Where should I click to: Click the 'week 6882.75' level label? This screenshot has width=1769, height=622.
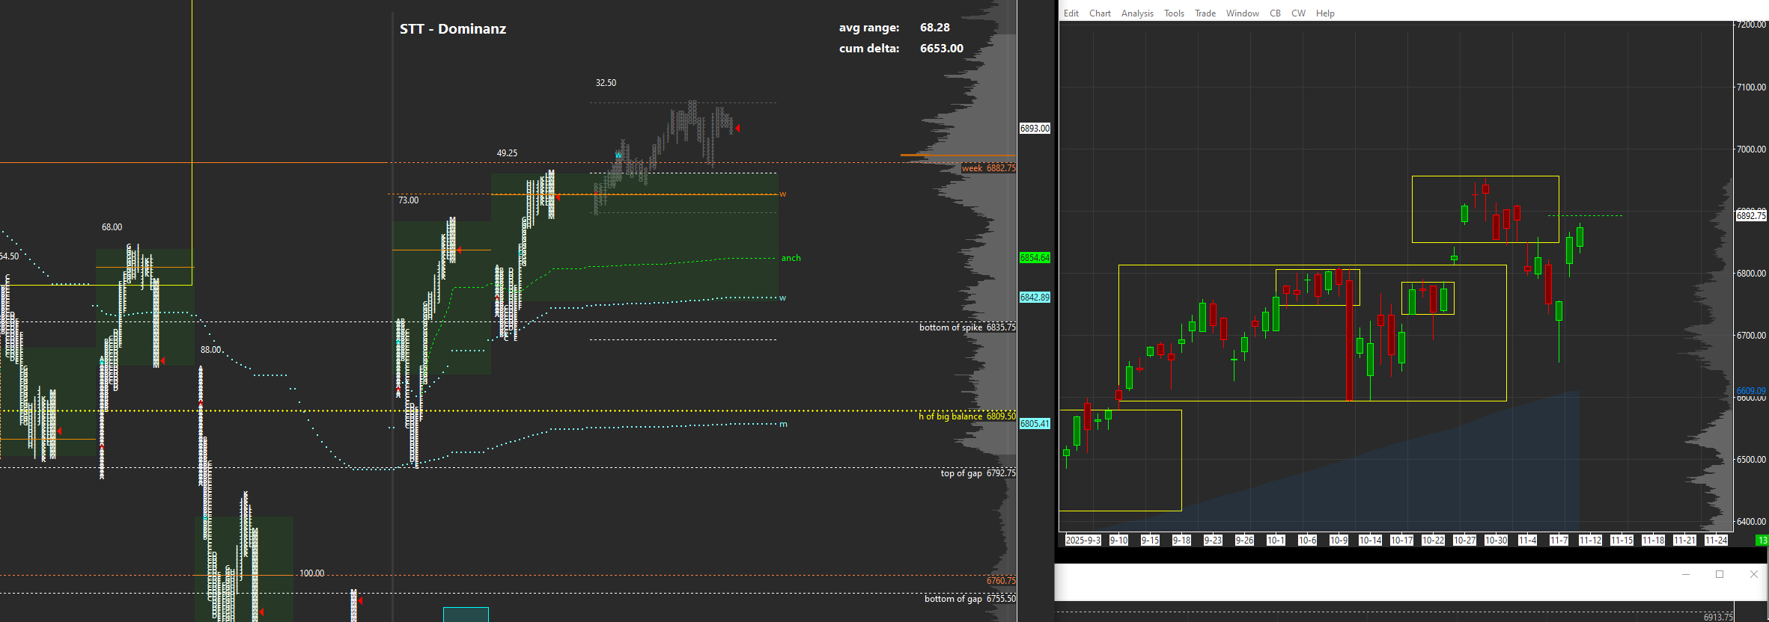coord(989,168)
